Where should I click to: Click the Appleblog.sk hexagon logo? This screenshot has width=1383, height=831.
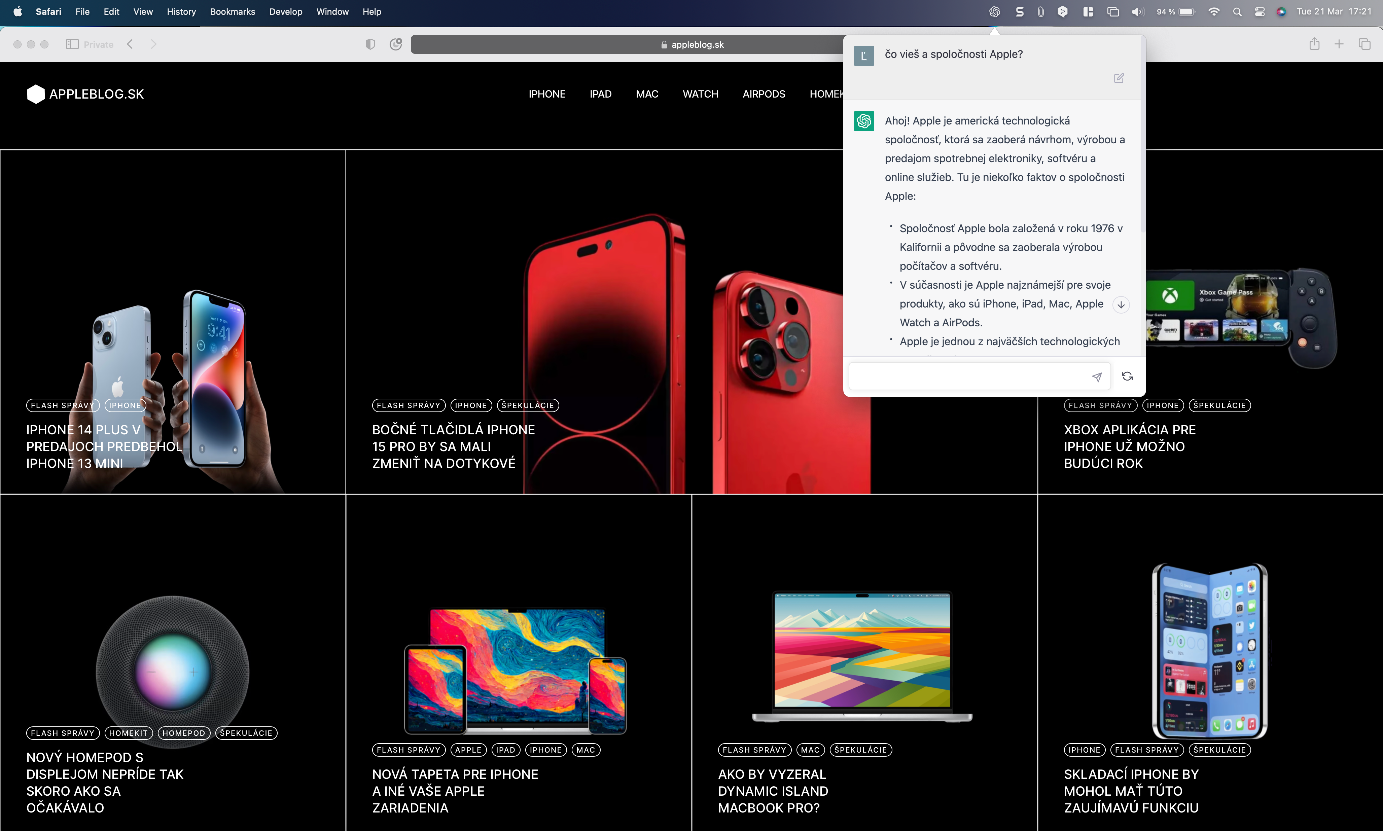[36, 94]
